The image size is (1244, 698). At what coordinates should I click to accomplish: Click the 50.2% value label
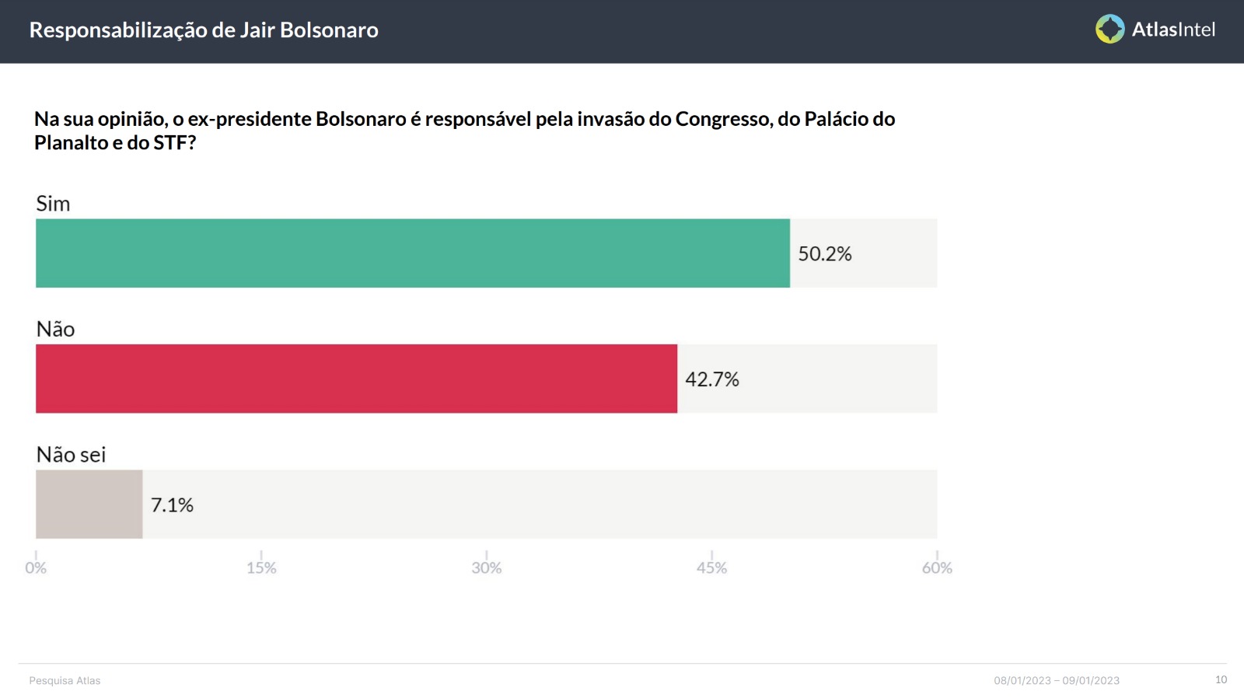(x=825, y=254)
